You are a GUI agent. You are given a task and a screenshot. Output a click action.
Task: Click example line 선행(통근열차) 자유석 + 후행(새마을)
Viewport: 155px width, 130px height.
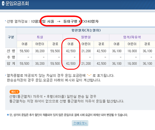tap(53, 97)
